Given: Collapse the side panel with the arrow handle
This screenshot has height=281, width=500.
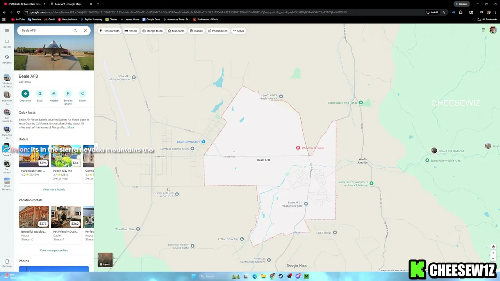Looking at the screenshot, I should [96, 148].
